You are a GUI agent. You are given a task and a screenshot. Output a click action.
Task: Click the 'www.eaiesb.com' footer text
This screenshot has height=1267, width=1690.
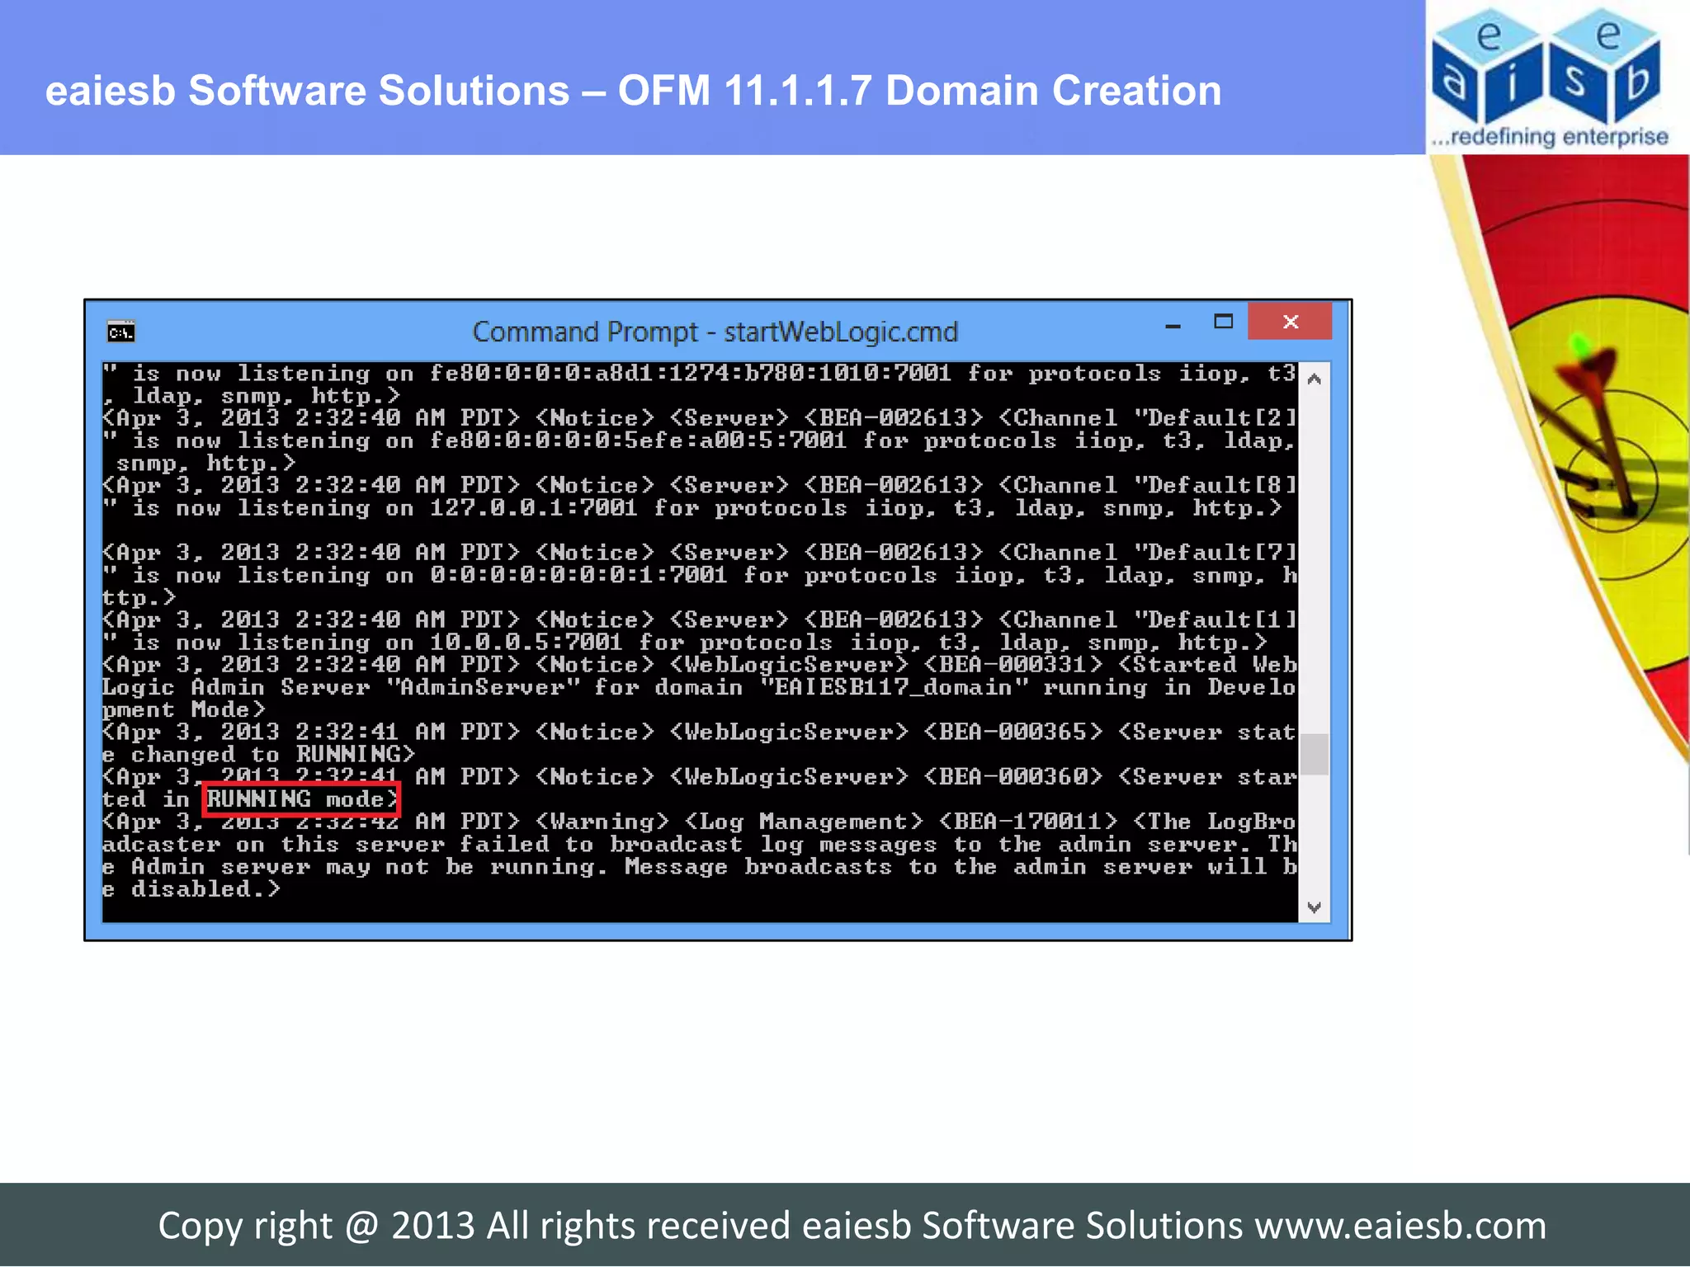tap(1400, 1226)
